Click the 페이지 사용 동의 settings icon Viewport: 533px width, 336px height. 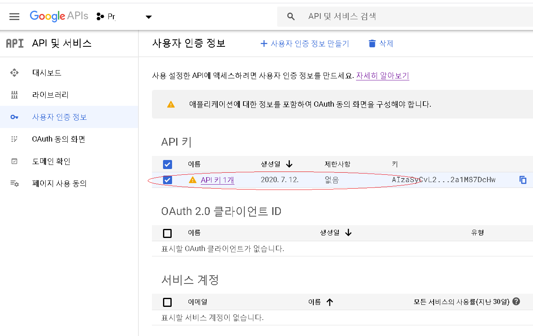point(14,183)
